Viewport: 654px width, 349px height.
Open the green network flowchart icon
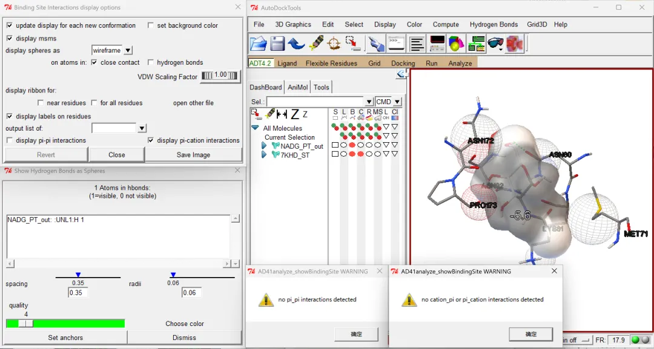(477, 44)
